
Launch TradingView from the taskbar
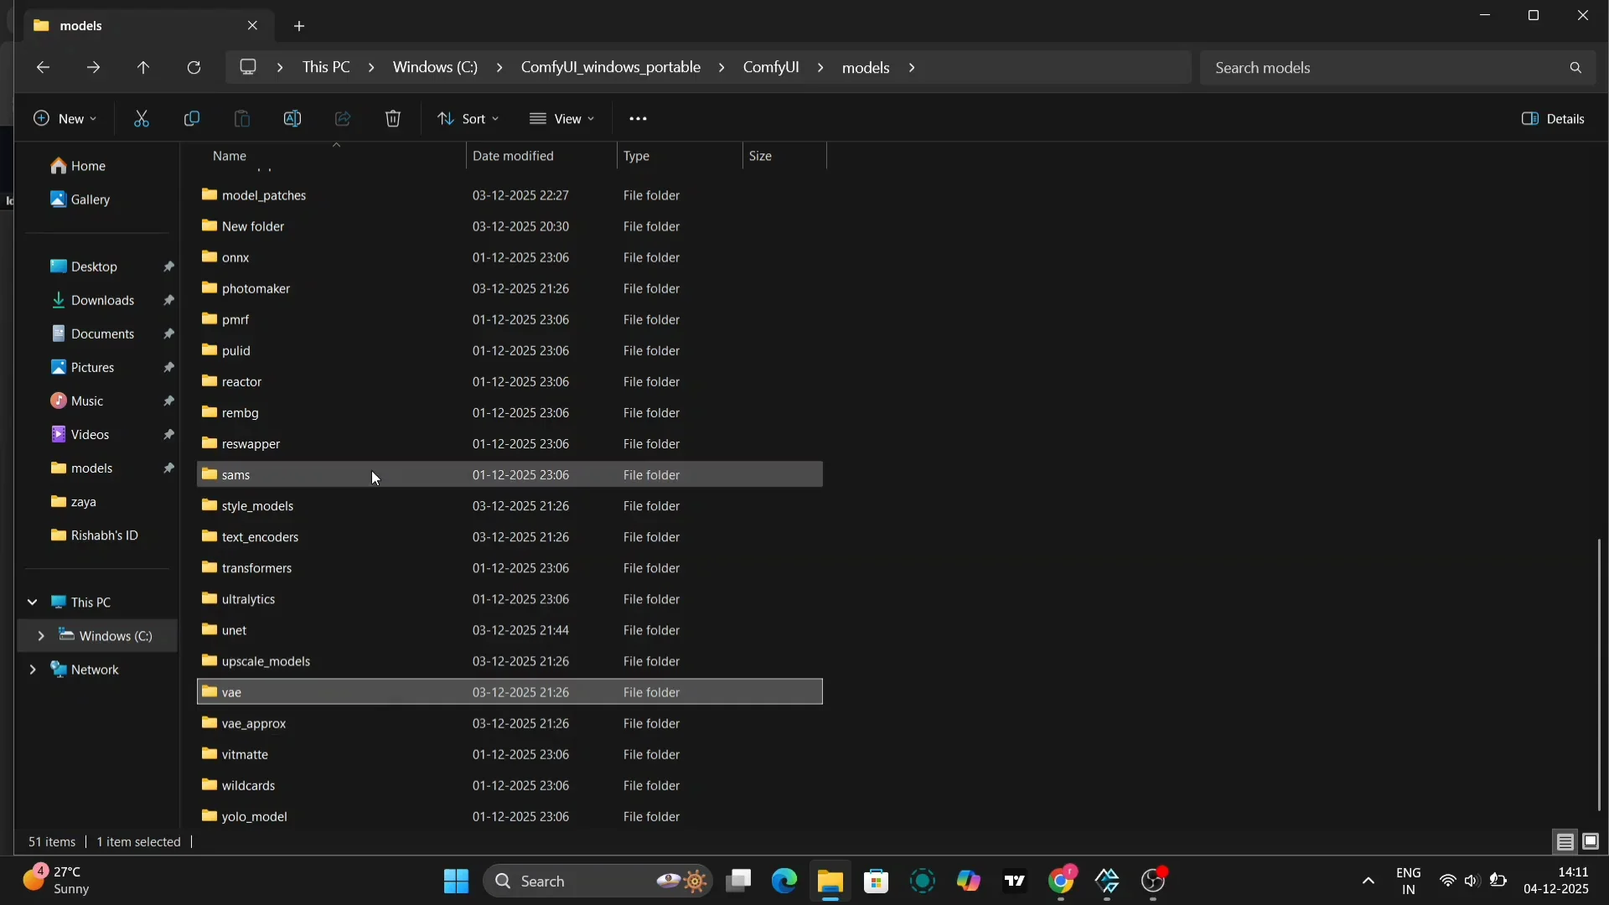click(x=1015, y=882)
